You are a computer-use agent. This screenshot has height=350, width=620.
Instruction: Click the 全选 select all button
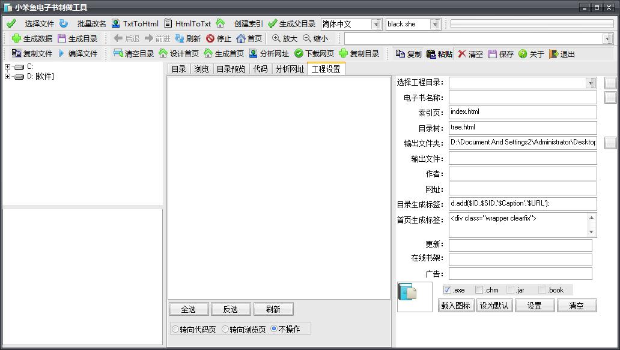pos(189,309)
